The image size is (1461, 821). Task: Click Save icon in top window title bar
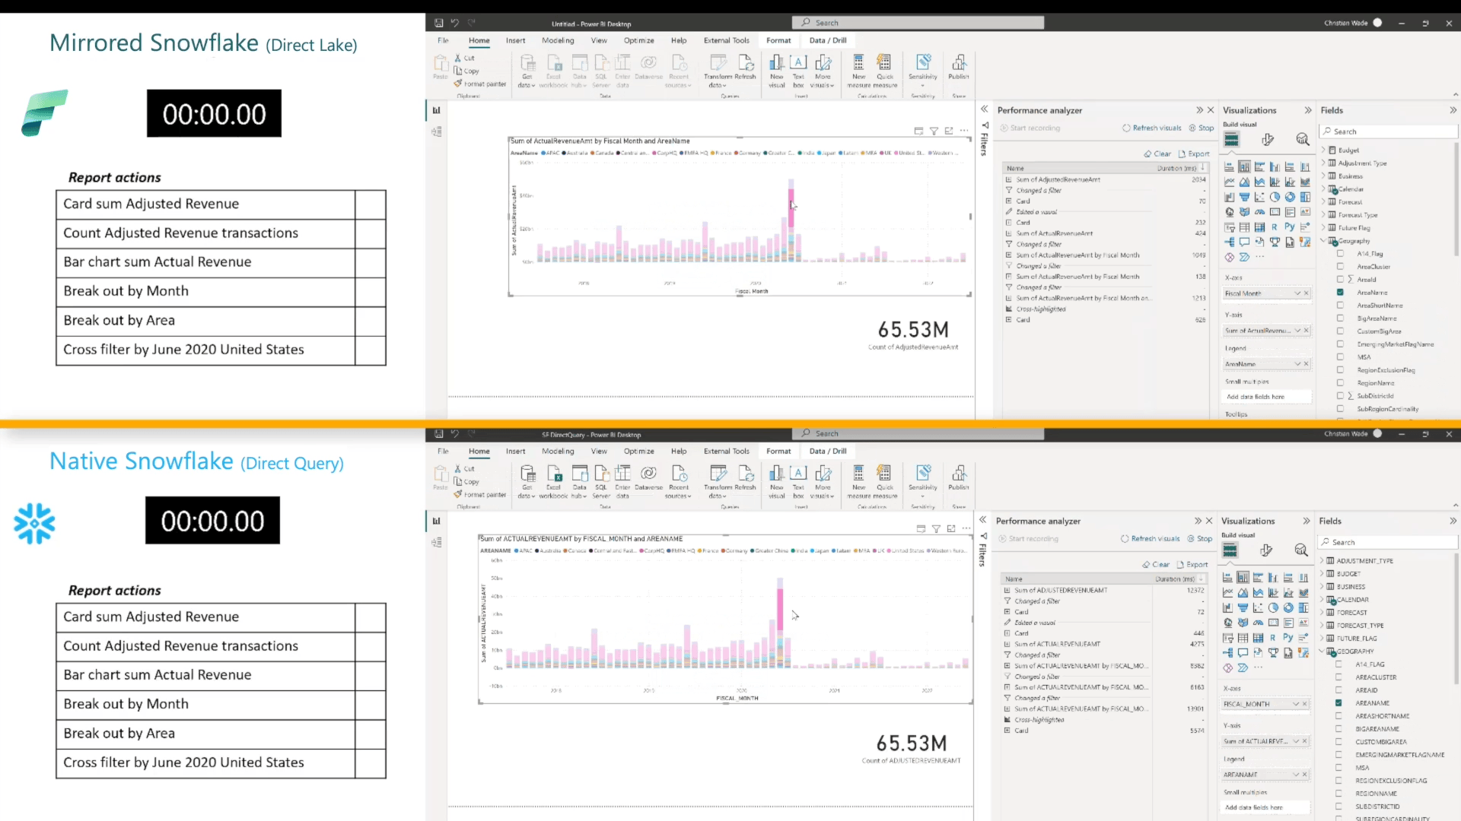pos(438,23)
